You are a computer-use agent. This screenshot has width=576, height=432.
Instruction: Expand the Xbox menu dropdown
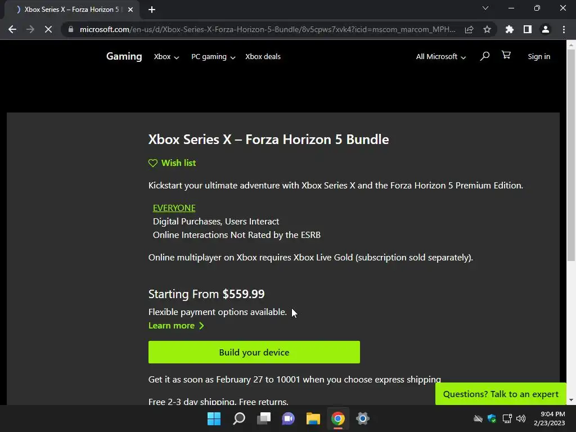166,57
